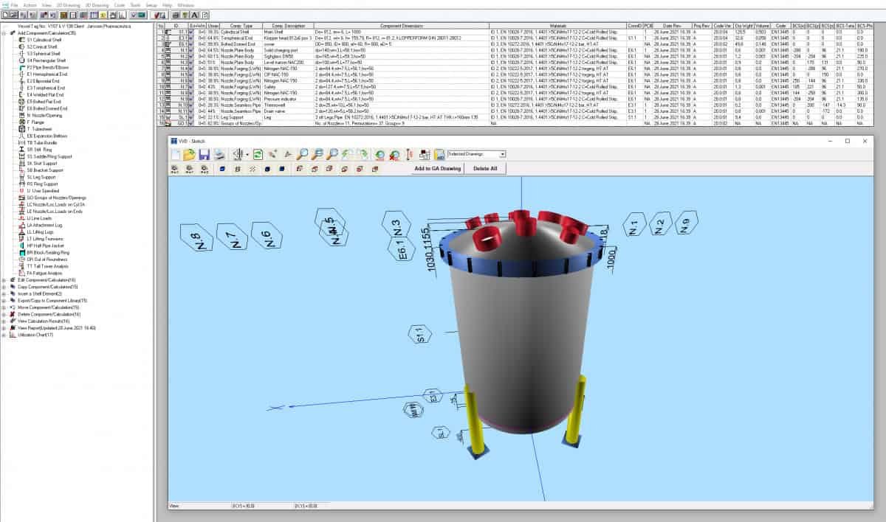Click the green refresh drawing icon

coord(258,155)
